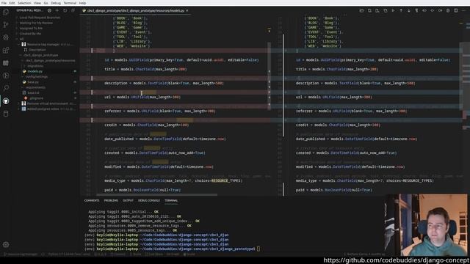Screen dimensions: 470x264
Task: Expand Remove virtual environment pull request
Action: point(47,103)
